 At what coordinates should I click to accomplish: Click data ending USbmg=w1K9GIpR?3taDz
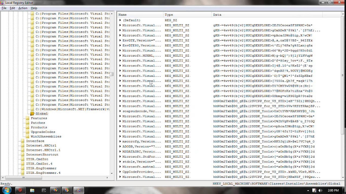pyautogui.click(x=263, y=96)
